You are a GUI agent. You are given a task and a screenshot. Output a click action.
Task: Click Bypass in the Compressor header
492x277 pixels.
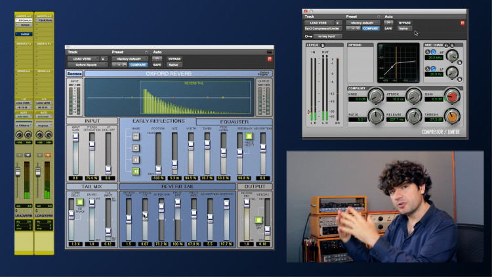[405, 23]
